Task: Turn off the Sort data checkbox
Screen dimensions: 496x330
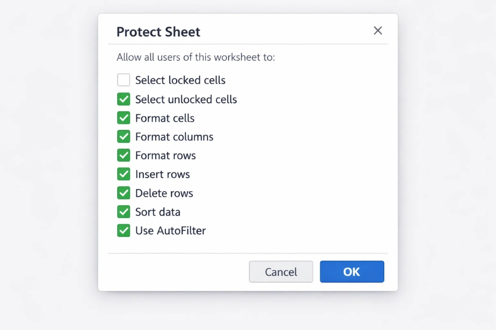Action: (x=123, y=212)
